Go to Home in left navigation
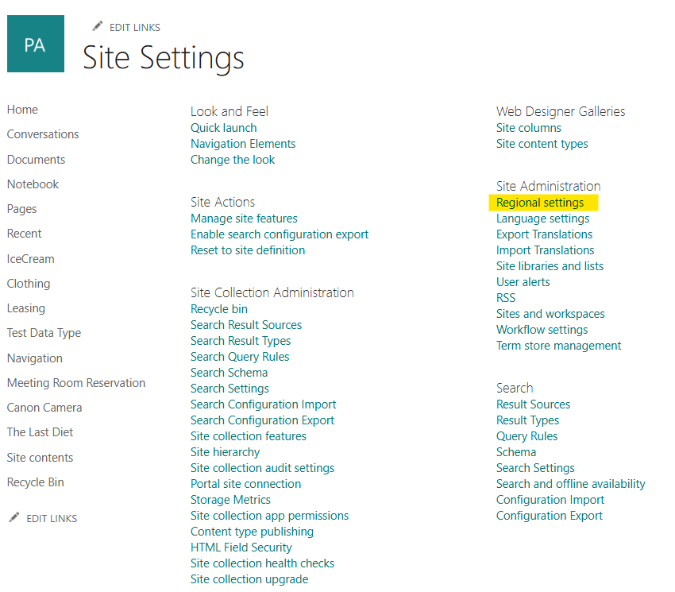 [22, 110]
